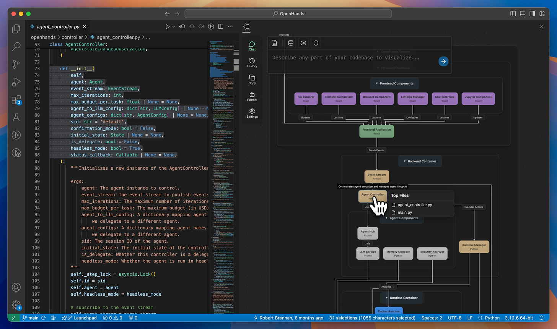Screen dimensions: 557x329
Task: Click the database icon above prompt box
Action: 291,43
